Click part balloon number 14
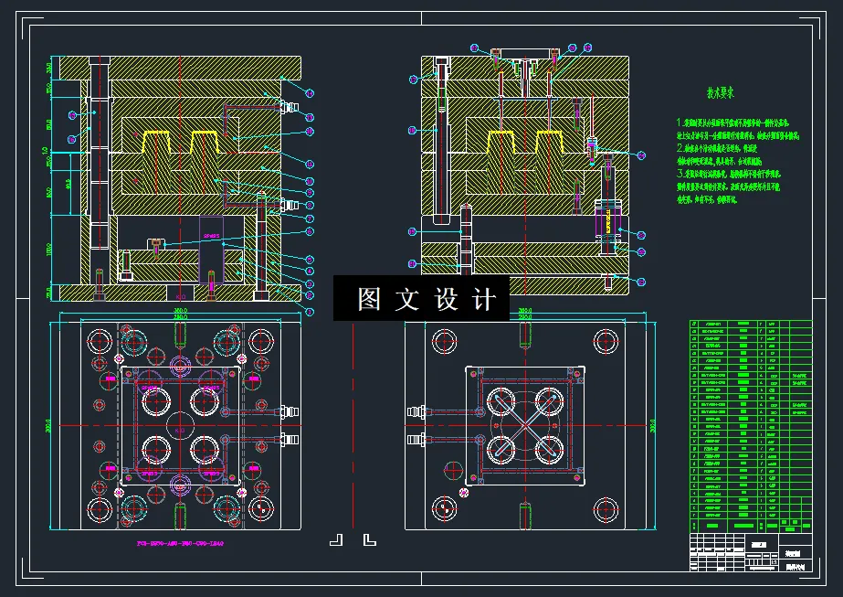Screen dimensions: 843x597 (x=310, y=93)
